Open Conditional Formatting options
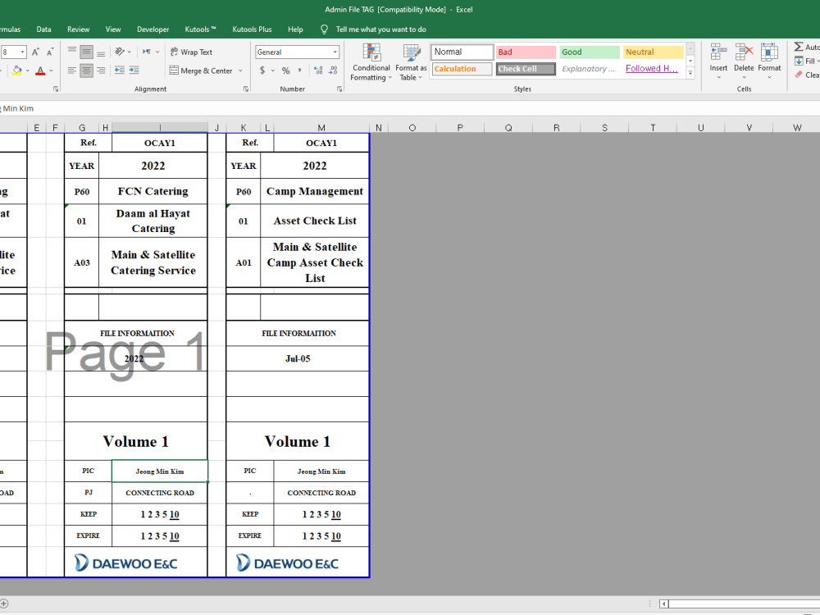 coord(371,61)
